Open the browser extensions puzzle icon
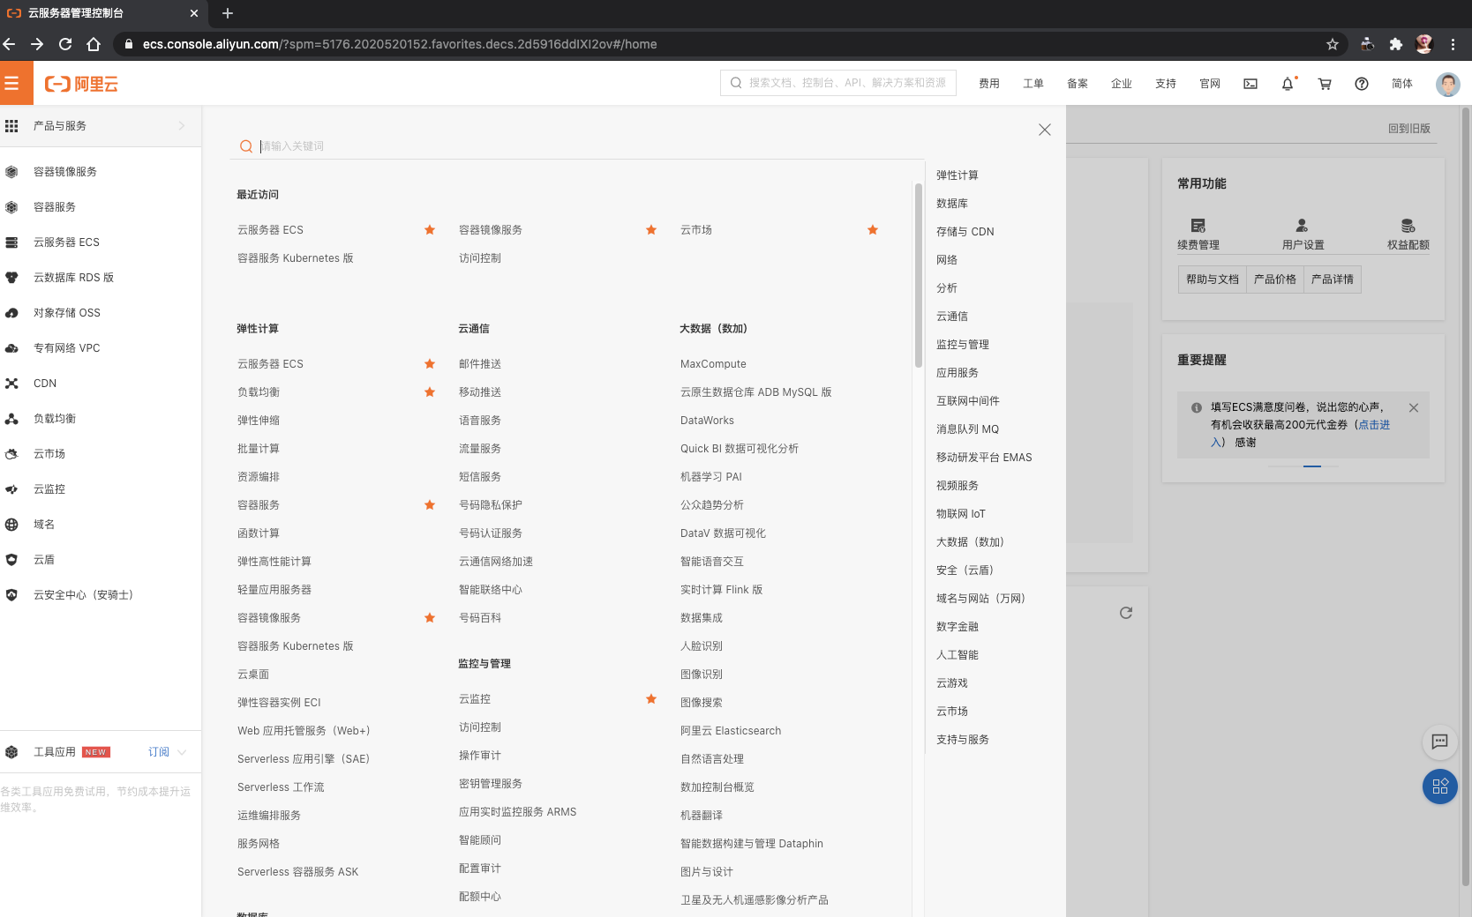The width and height of the screenshot is (1472, 917). (1395, 44)
